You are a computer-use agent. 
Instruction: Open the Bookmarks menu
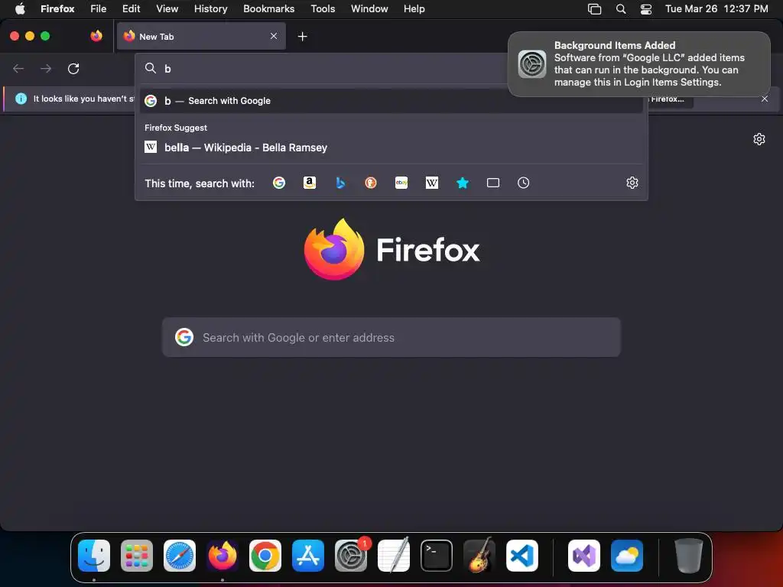pos(268,8)
